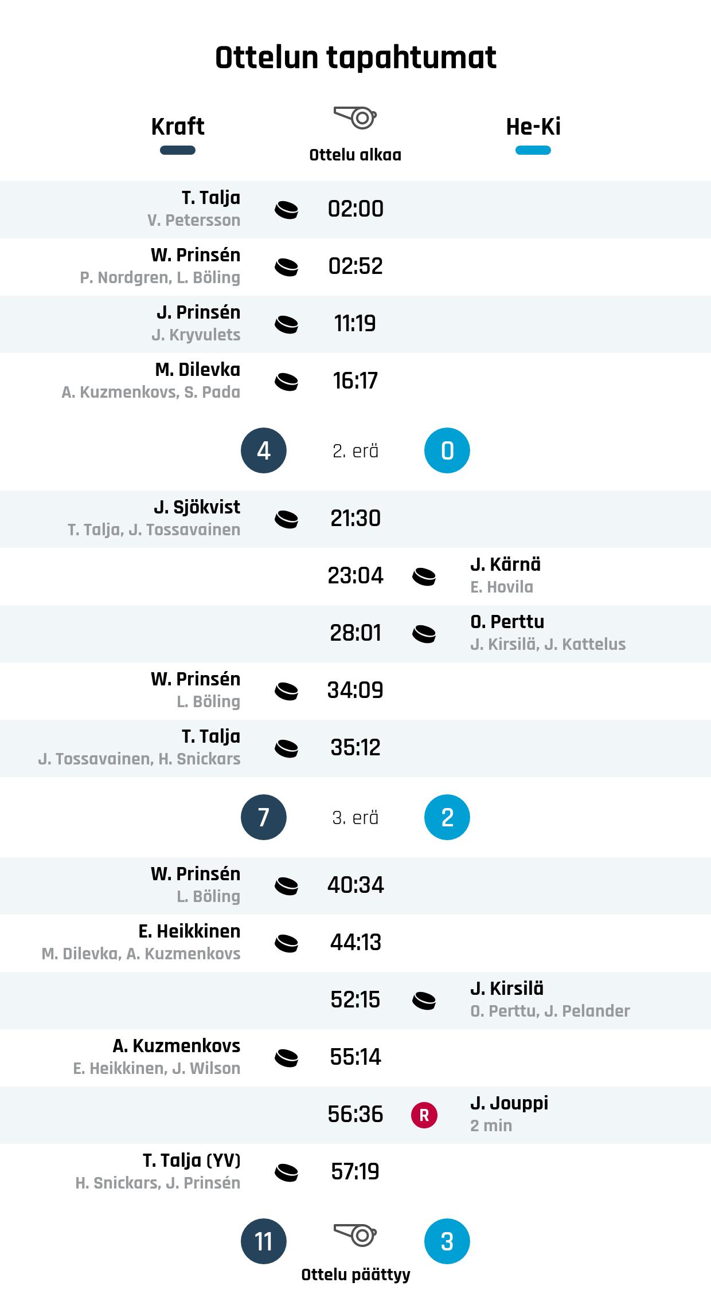Click Kraft's final score badge 11
711x1294 pixels.
(264, 1241)
